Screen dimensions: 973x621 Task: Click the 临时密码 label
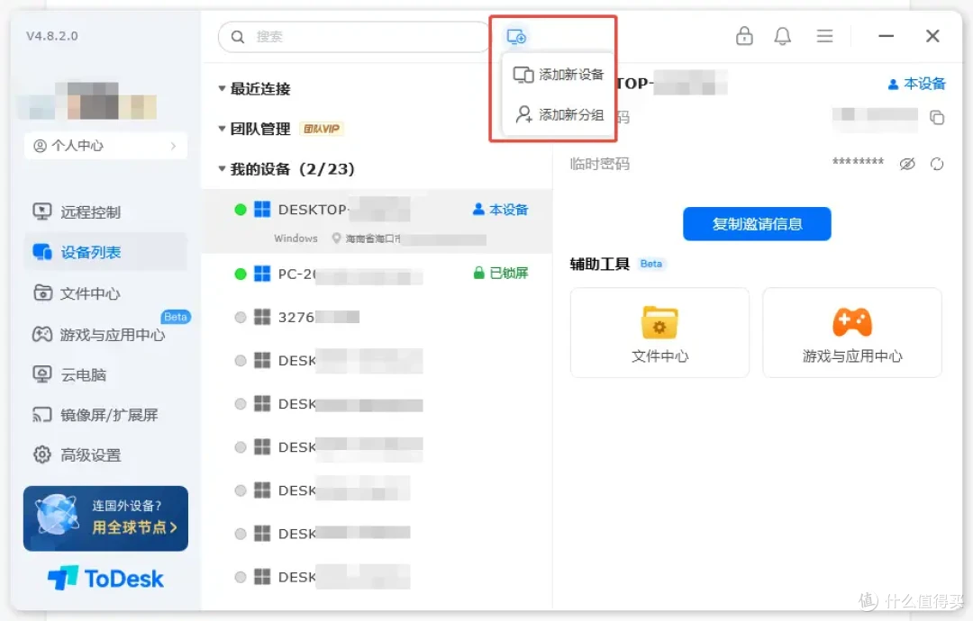tap(599, 164)
